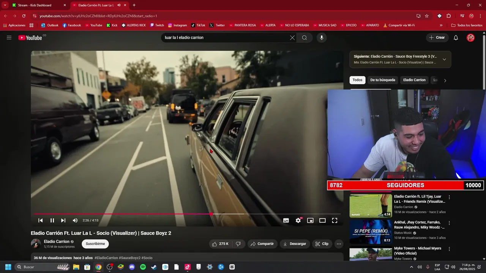Open player settings gear
486x273 pixels.
(298, 220)
